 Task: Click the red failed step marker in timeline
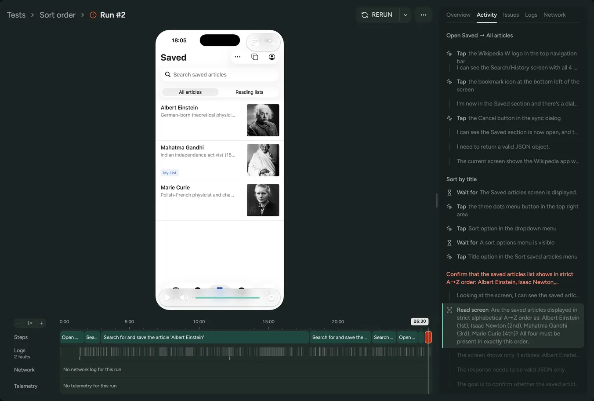click(428, 337)
